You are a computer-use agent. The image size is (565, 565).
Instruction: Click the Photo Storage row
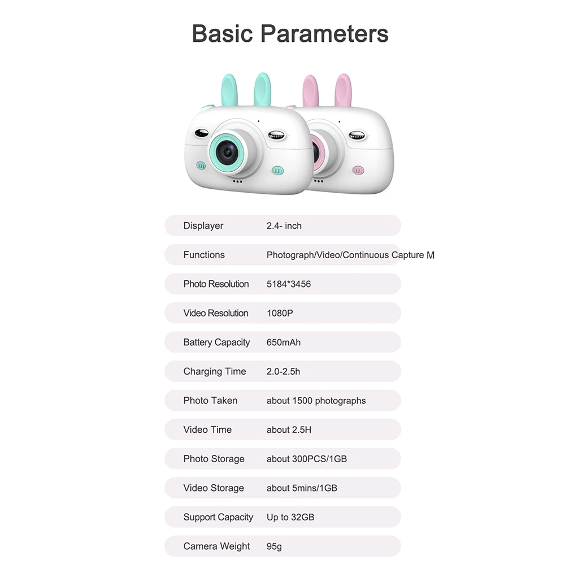coord(283,459)
